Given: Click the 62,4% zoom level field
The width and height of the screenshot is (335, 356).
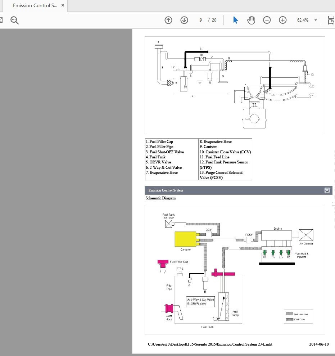Looking at the screenshot, I should [x=303, y=20].
